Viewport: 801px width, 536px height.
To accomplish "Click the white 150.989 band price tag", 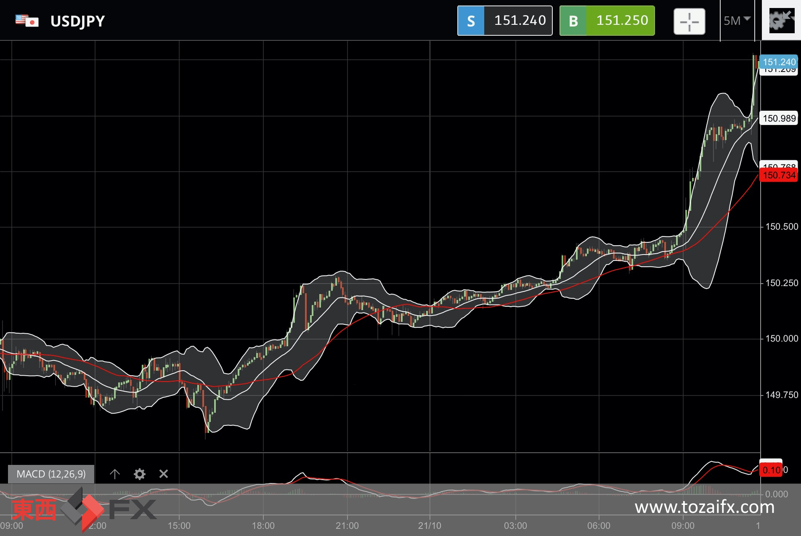I will (779, 119).
